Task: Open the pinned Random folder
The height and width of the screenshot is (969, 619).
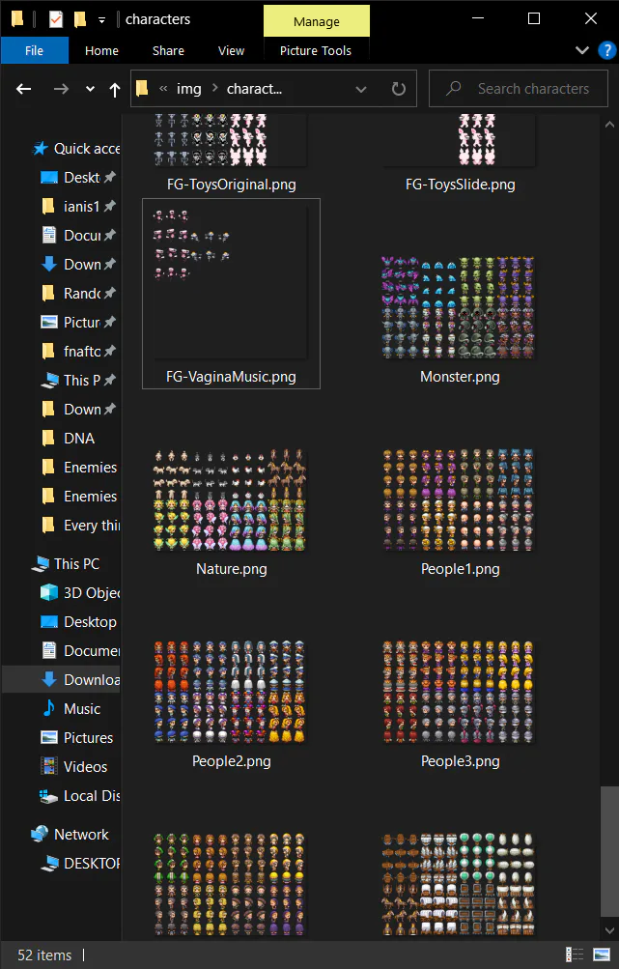Action: pos(78,293)
